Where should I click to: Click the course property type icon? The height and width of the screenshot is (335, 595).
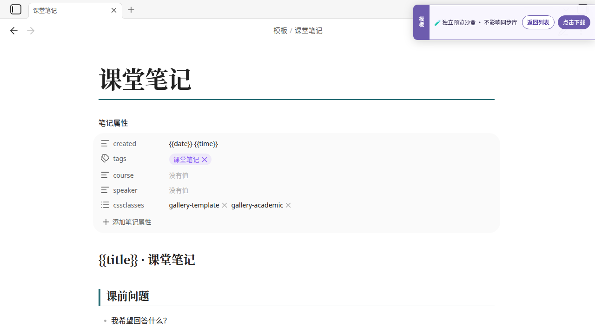tap(105, 175)
